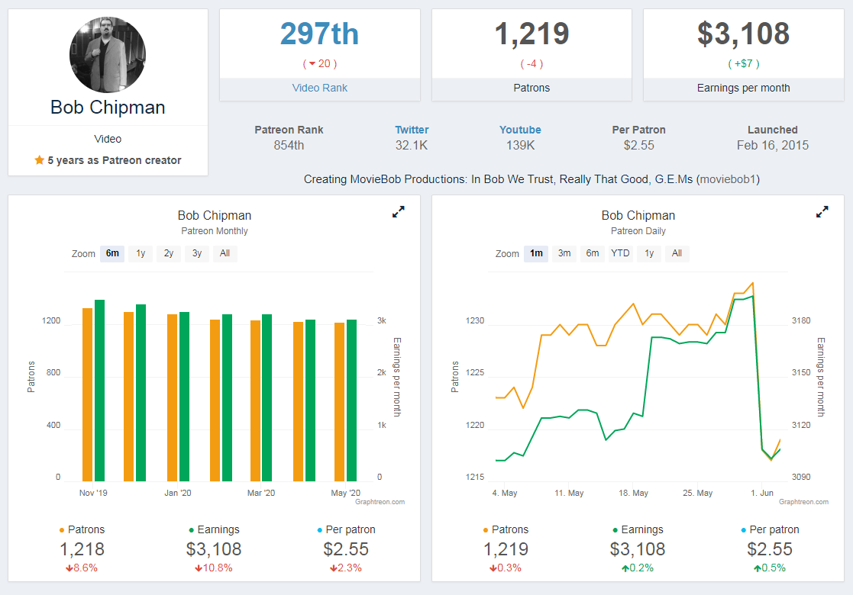853x595 pixels.
Task: Set Daily chart zoom to YTD
Action: click(x=620, y=253)
